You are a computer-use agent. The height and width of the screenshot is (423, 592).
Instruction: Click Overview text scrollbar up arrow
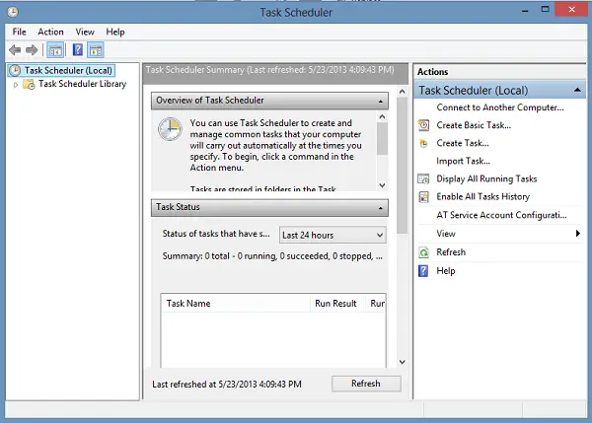pos(382,117)
